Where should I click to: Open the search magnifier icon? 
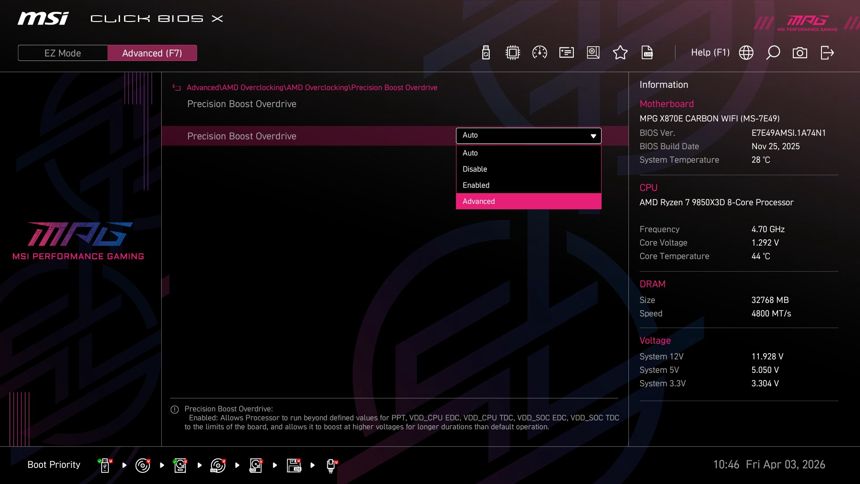773,53
